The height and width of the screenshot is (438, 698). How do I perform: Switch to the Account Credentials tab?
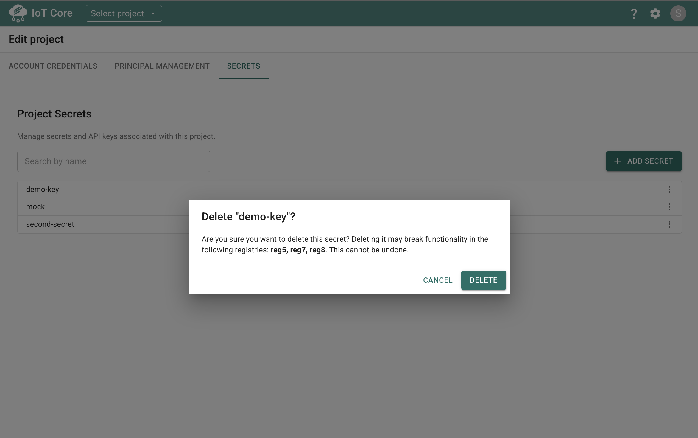(53, 66)
